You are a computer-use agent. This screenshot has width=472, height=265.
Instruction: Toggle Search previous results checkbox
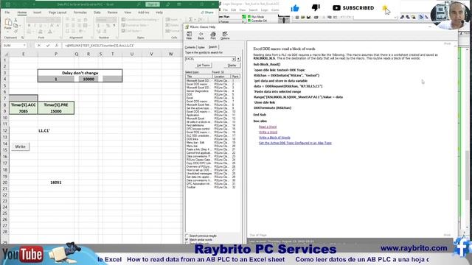(x=187, y=236)
